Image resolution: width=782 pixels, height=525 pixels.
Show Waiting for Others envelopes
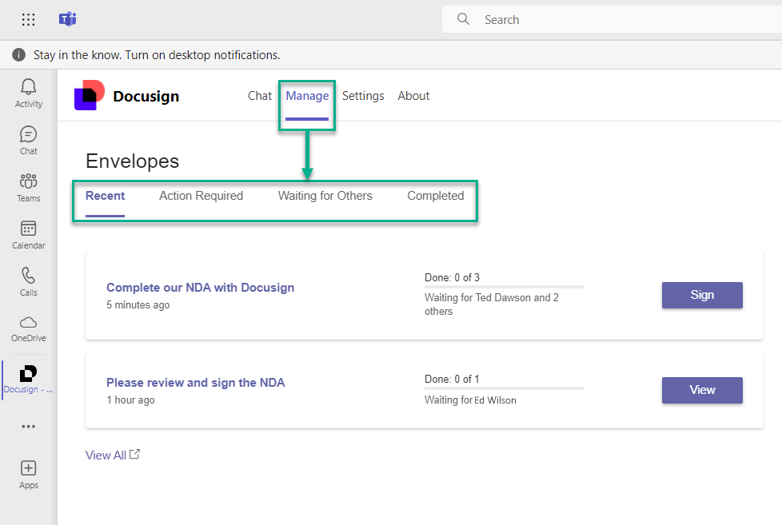coord(325,196)
